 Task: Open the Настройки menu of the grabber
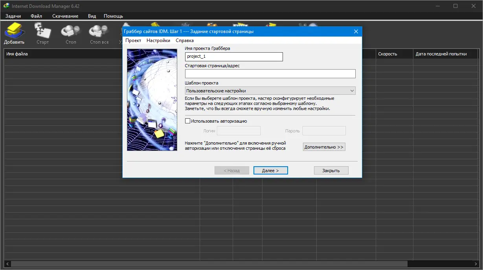pyautogui.click(x=158, y=40)
